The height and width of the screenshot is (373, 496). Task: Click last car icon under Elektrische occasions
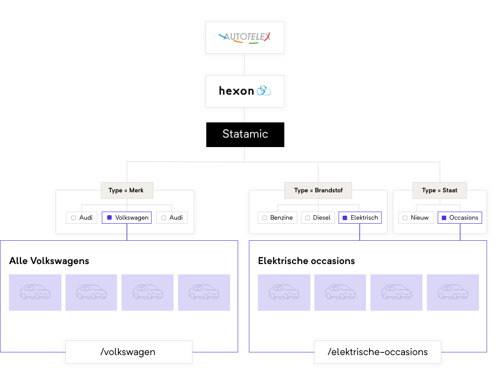[453, 292]
